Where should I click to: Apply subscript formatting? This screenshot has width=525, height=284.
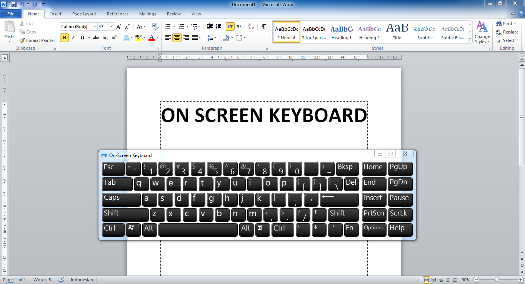pyautogui.click(x=105, y=38)
